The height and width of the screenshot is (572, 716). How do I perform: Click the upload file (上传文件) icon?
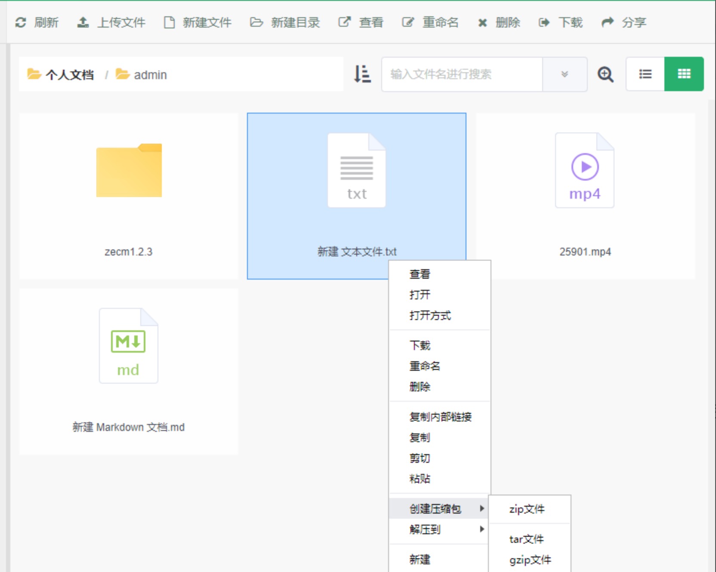(x=83, y=22)
